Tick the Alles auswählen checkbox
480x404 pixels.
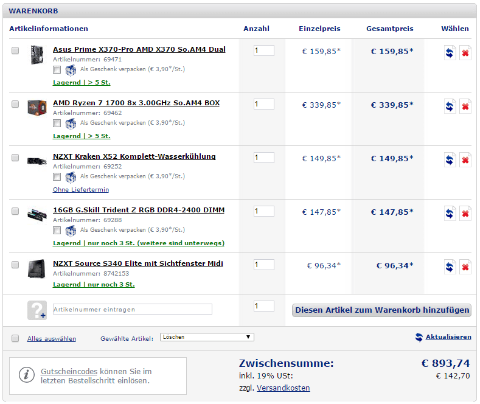15,338
